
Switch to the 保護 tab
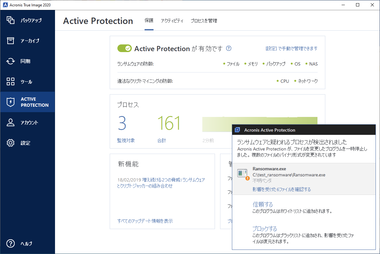tap(149, 21)
